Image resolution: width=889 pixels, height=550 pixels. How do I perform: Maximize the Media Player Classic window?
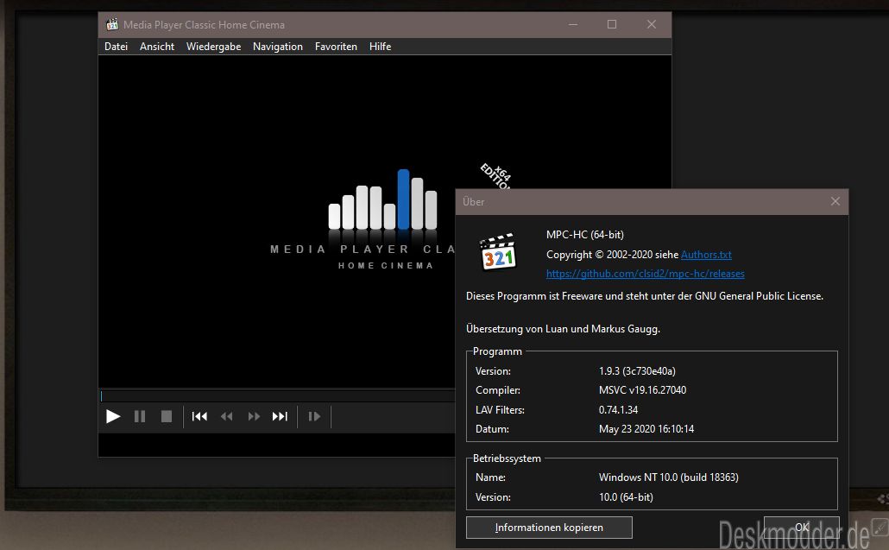(612, 24)
